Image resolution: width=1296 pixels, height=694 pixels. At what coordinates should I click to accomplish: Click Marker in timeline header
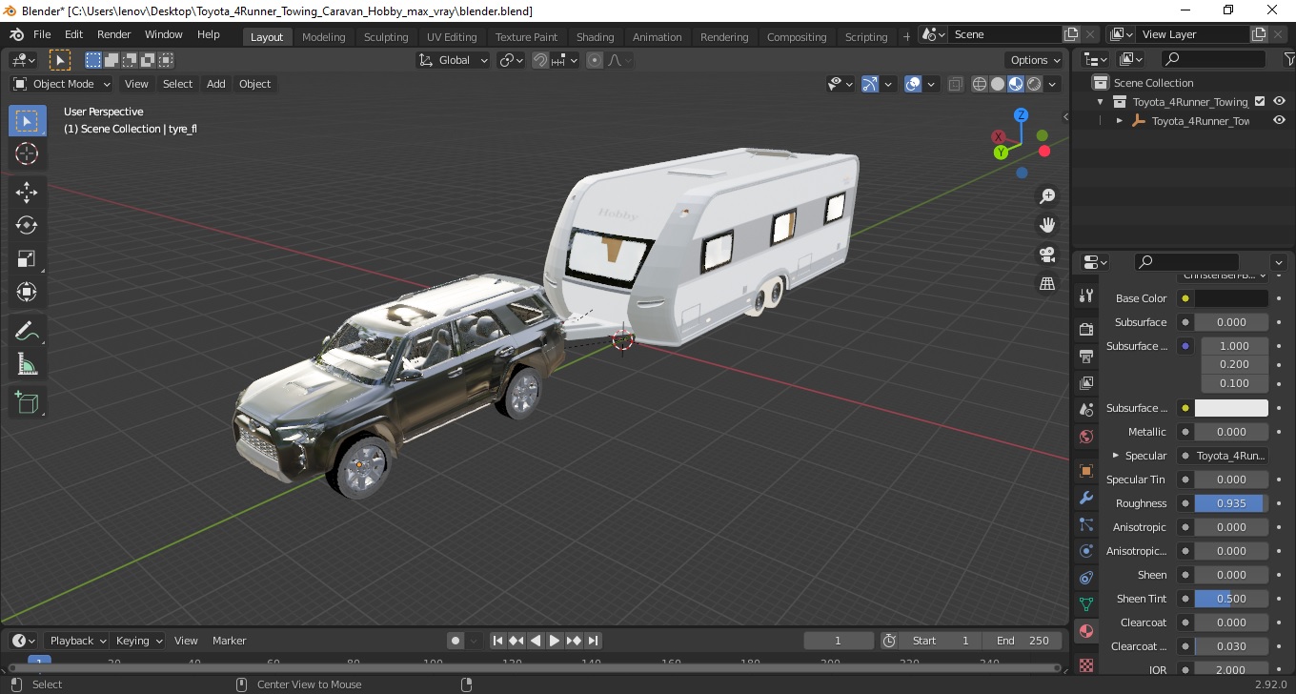click(229, 641)
